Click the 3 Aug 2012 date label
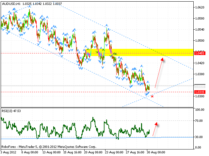Viewport: 209px width, 156px height. (9, 152)
